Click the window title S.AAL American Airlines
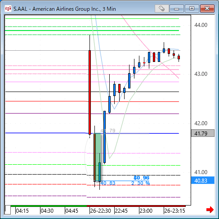This screenshot has width=219, height=219. (x=65, y=9)
